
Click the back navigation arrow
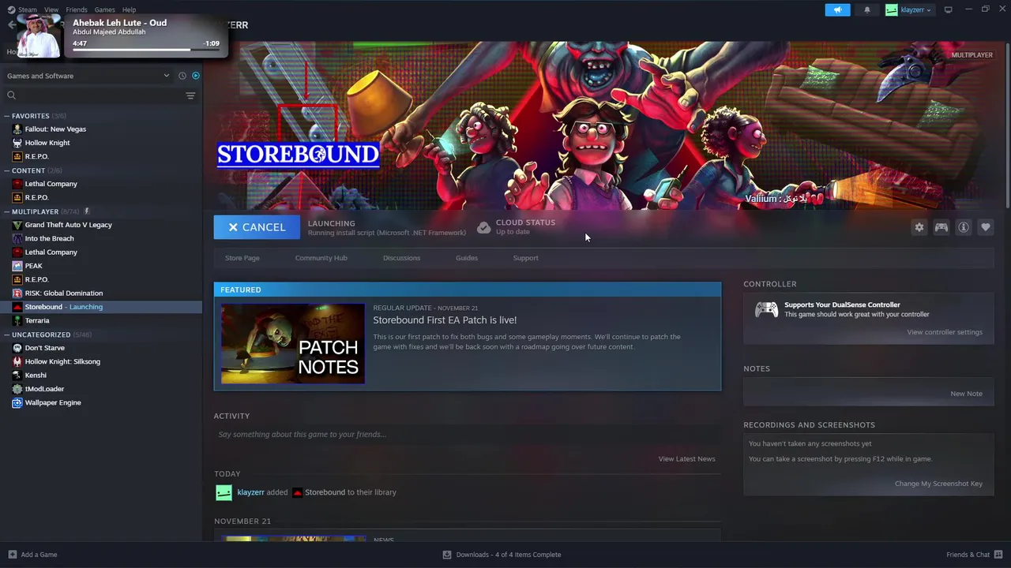click(x=10, y=25)
